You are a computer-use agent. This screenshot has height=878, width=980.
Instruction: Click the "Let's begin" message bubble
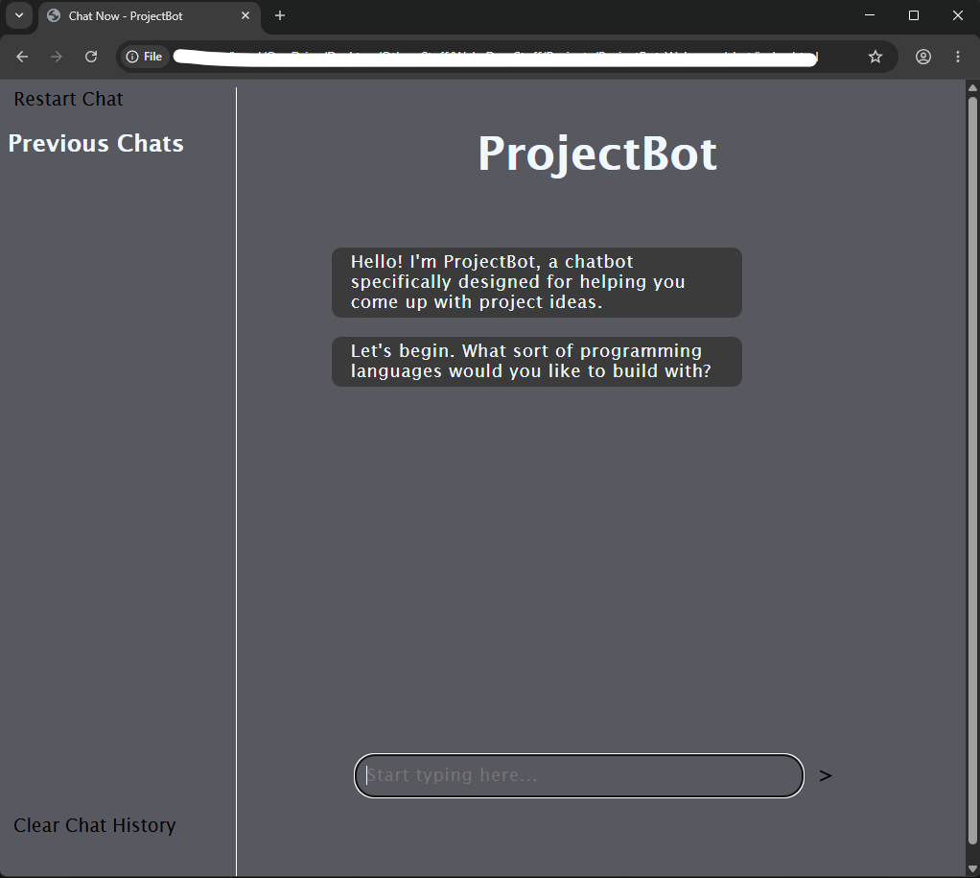(536, 362)
